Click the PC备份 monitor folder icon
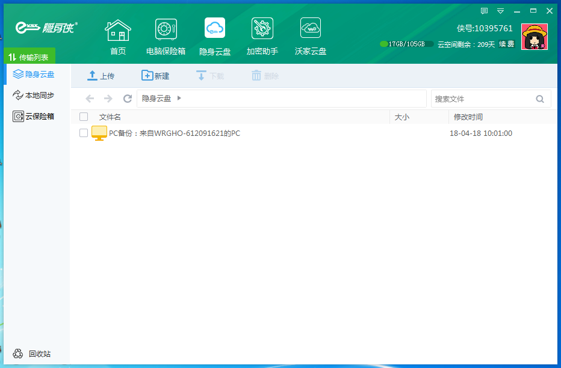The width and height of the screenshot is (561, 368). click(x=99, y=133)
